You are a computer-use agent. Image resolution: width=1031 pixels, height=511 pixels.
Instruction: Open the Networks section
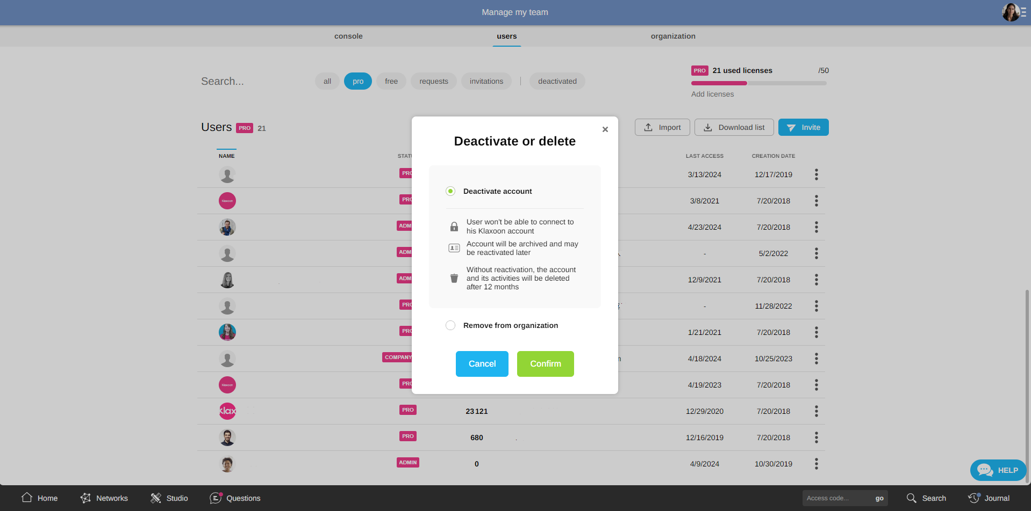pos(104,498)
